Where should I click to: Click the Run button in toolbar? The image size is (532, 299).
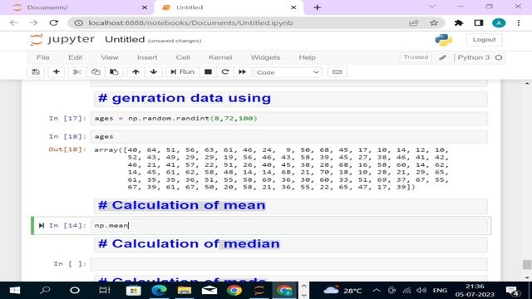coord(182,72)
